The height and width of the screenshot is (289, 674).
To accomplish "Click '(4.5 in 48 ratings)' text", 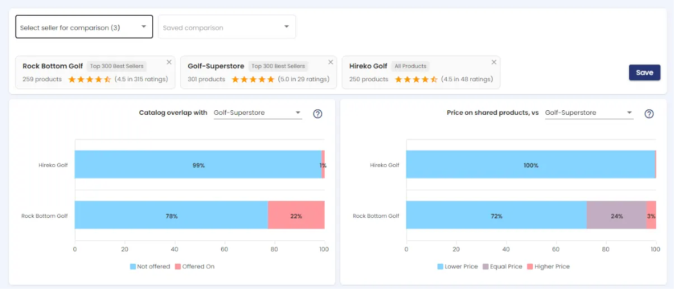I will [x=467, y=80].
